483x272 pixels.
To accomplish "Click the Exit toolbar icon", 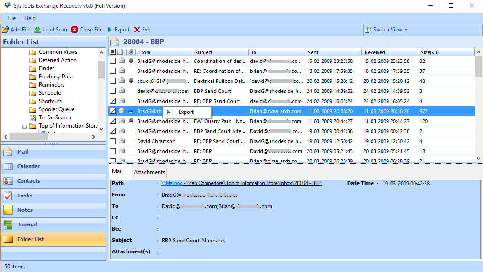I will [137, 30].
